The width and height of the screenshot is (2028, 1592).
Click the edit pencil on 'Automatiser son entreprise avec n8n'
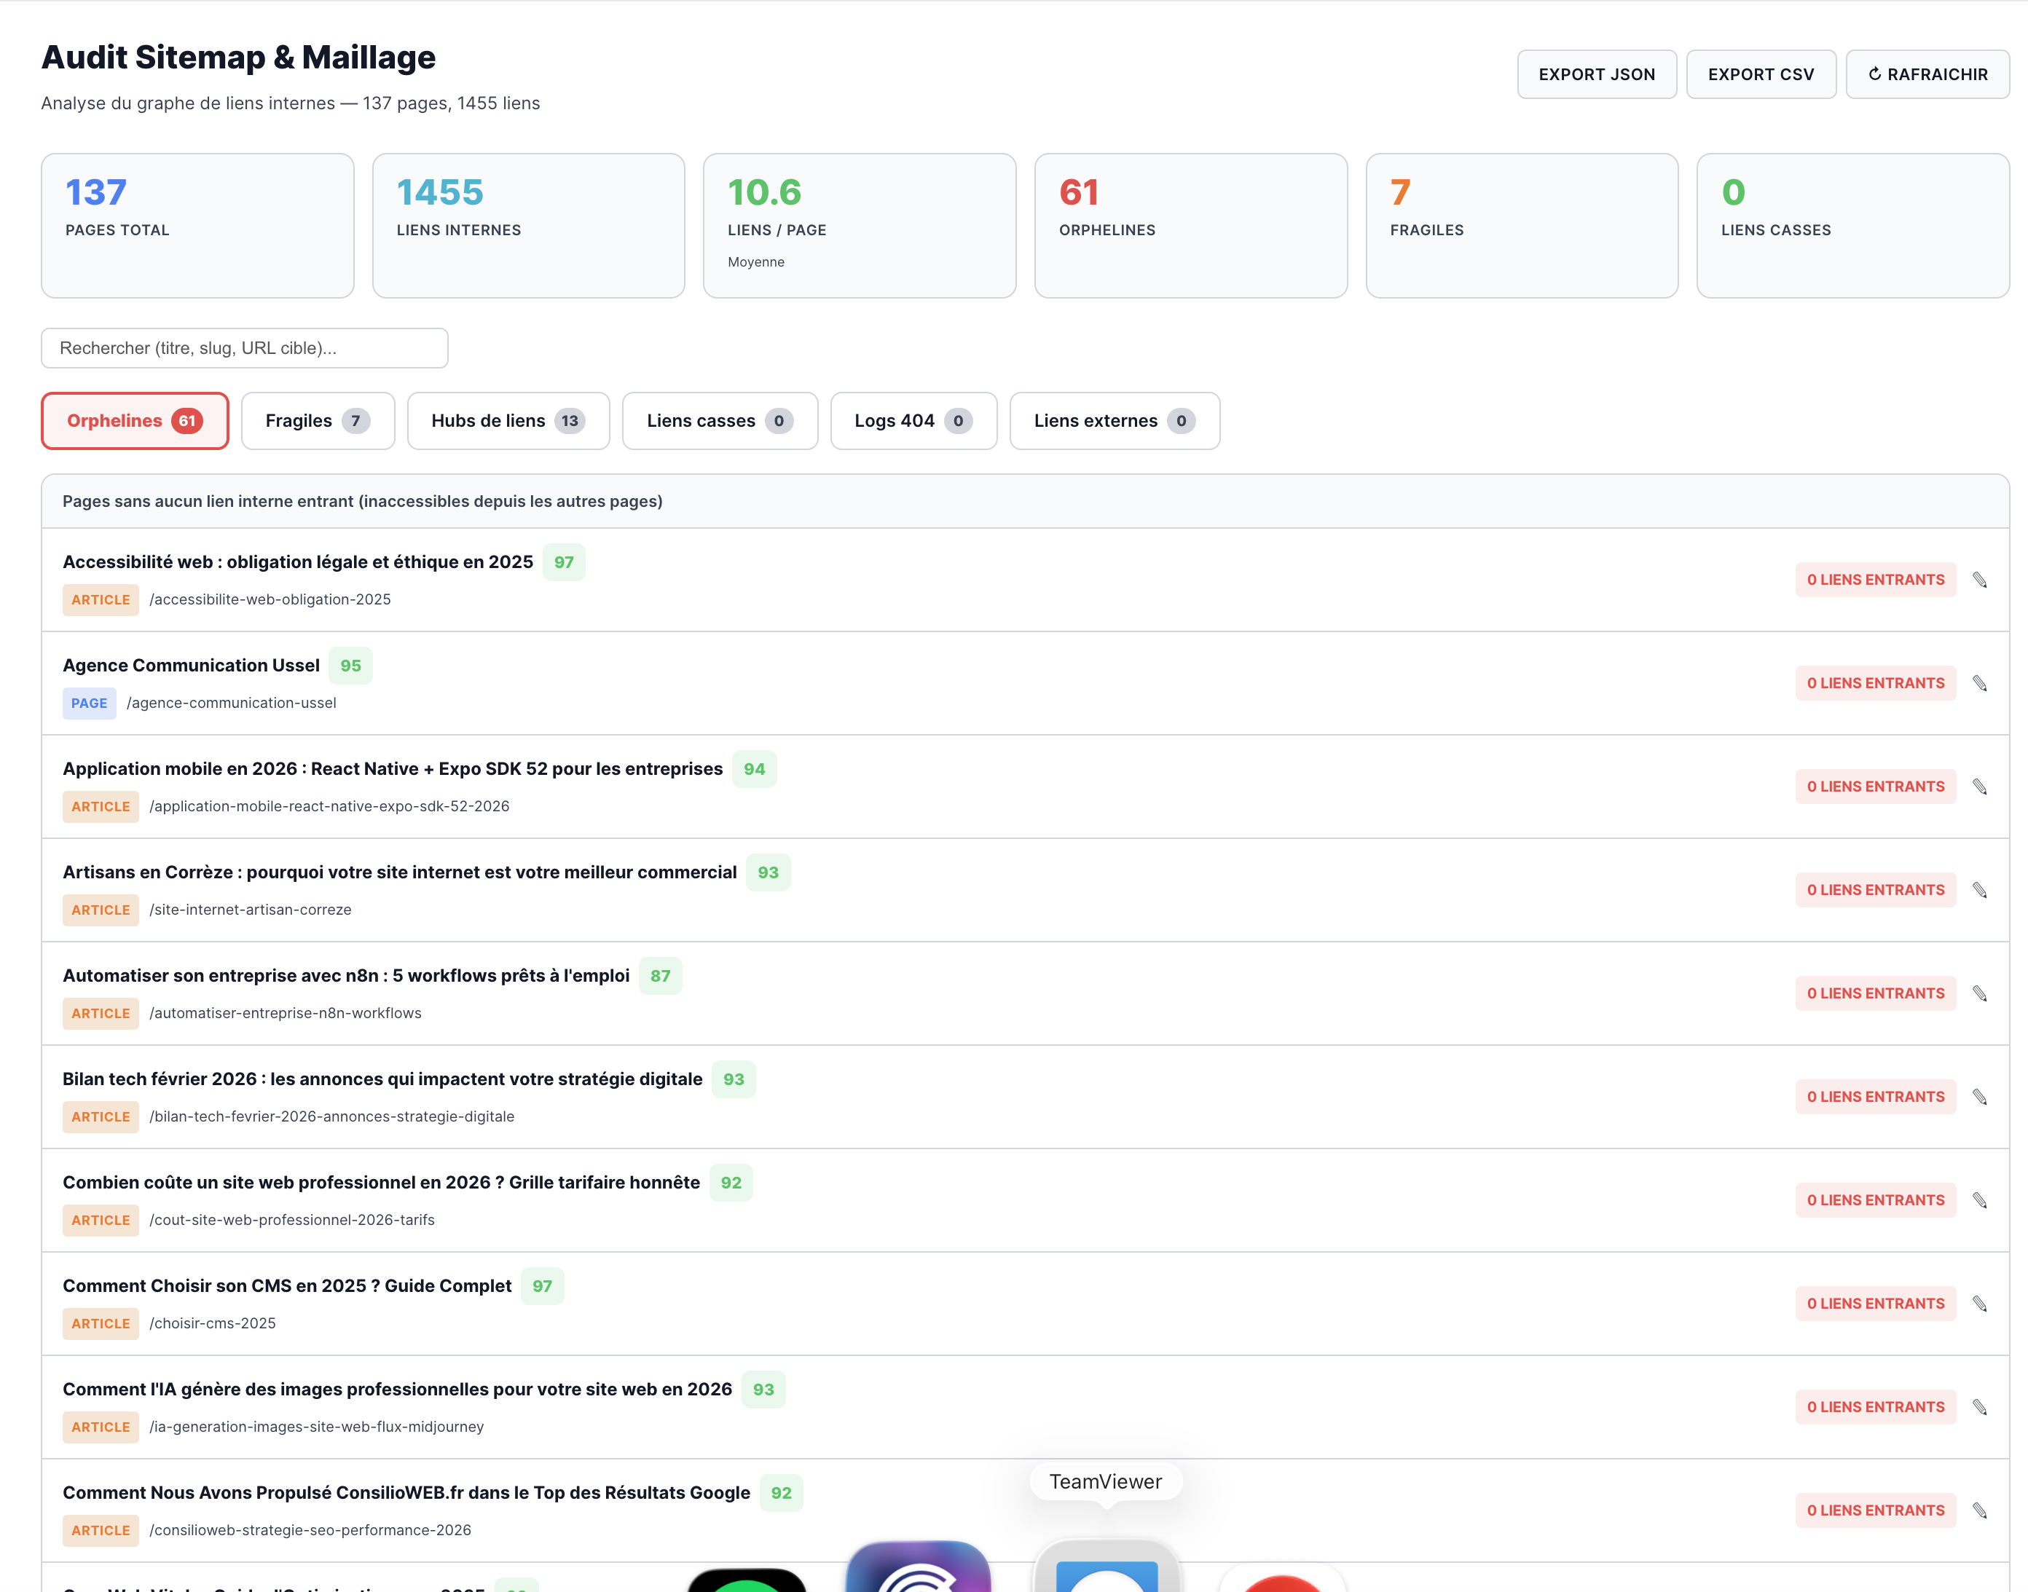pos(1981,993)
